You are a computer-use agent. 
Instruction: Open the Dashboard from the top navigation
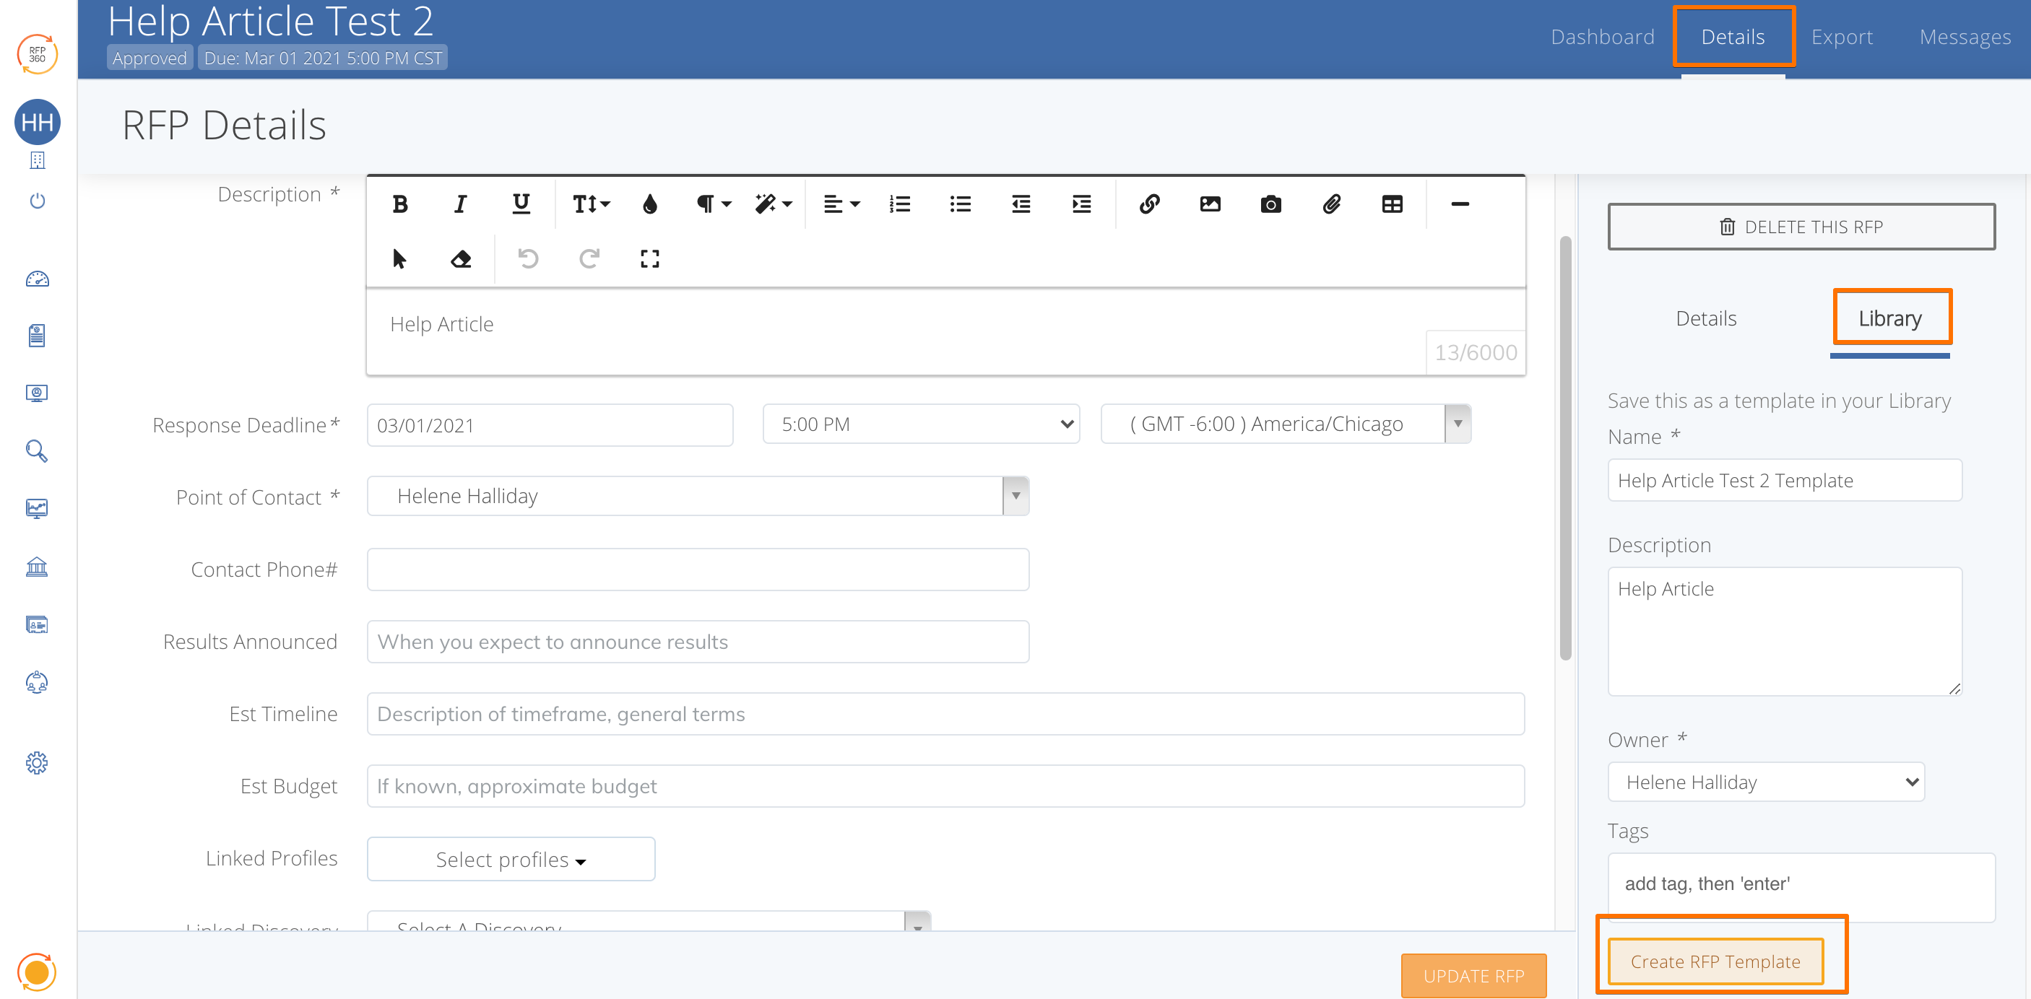(x=1602, y=36)
